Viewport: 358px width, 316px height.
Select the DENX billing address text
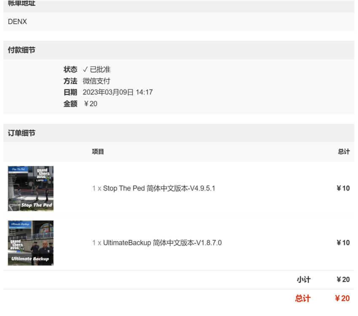[x=17, y=21]
